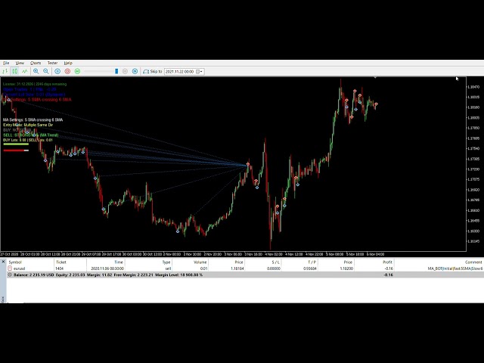
Task: Click the blue skip-forward round button
Action: tap(135, 71)
